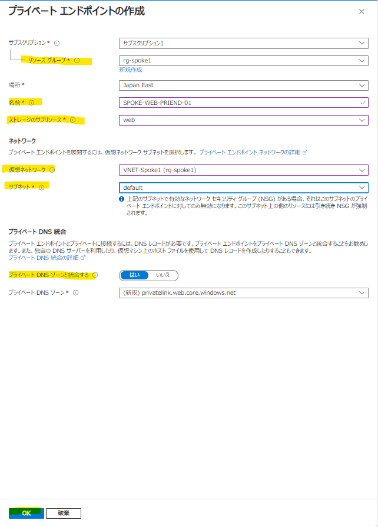Open プライベート エンドポイント ネットワークの詳細 link
378x527 pixels.
(253, 152)
